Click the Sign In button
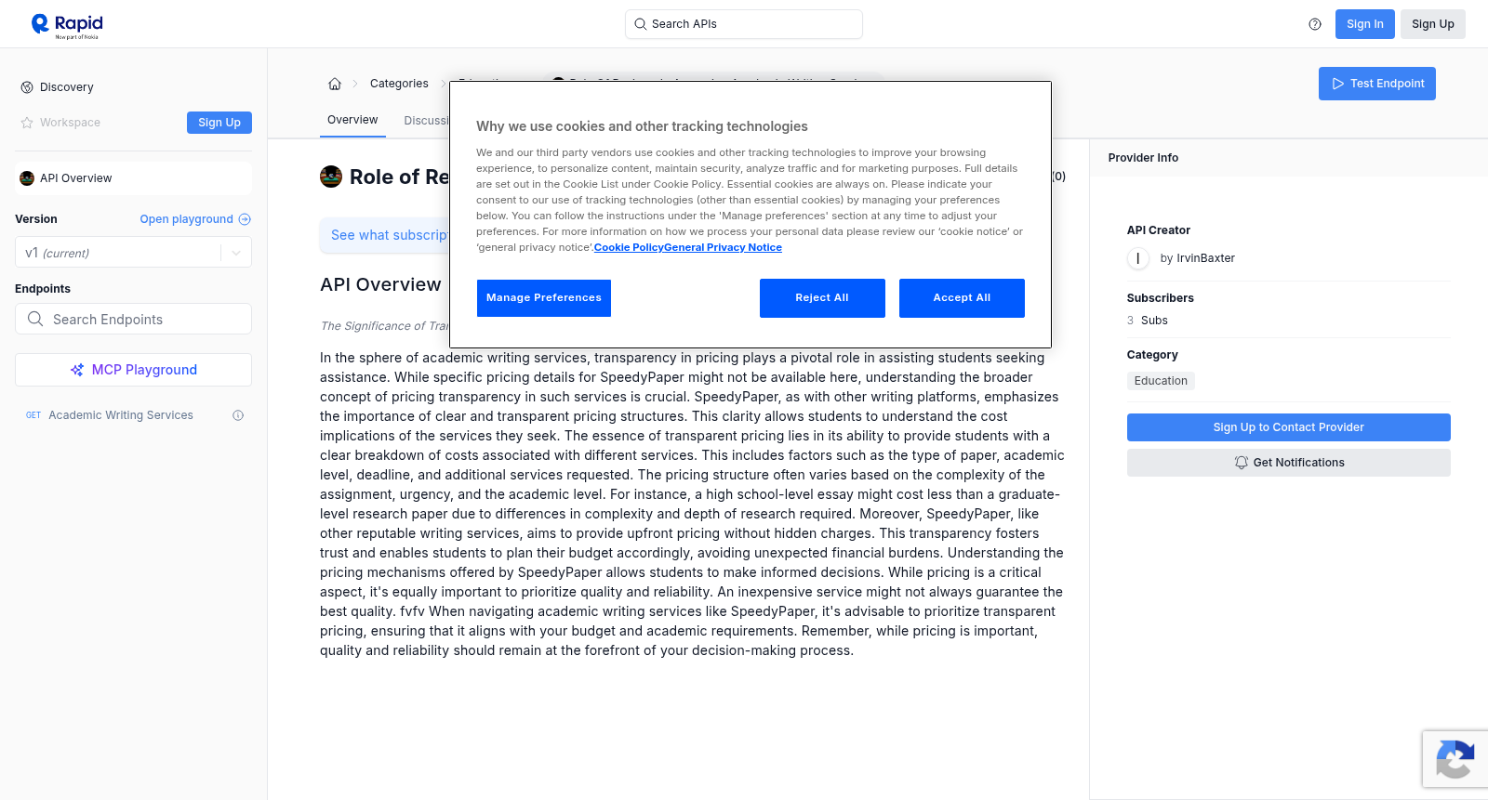 pos(1365,24)
